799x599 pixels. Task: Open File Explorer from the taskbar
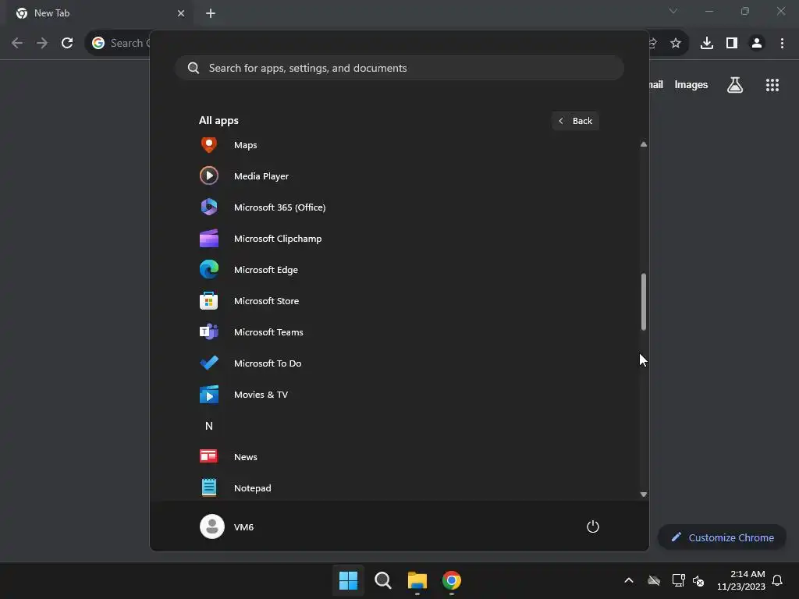(x=417, y=580)
